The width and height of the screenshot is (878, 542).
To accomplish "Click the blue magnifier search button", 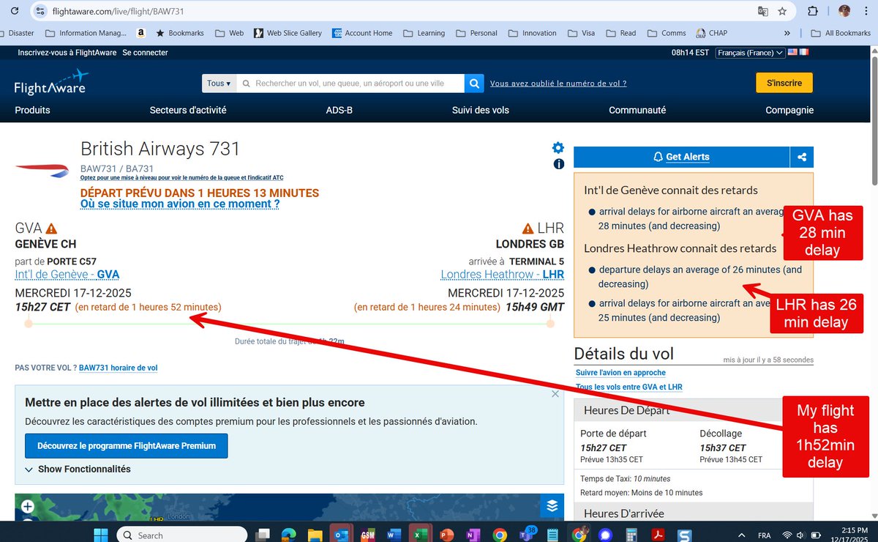I will [x=474, y=83].
